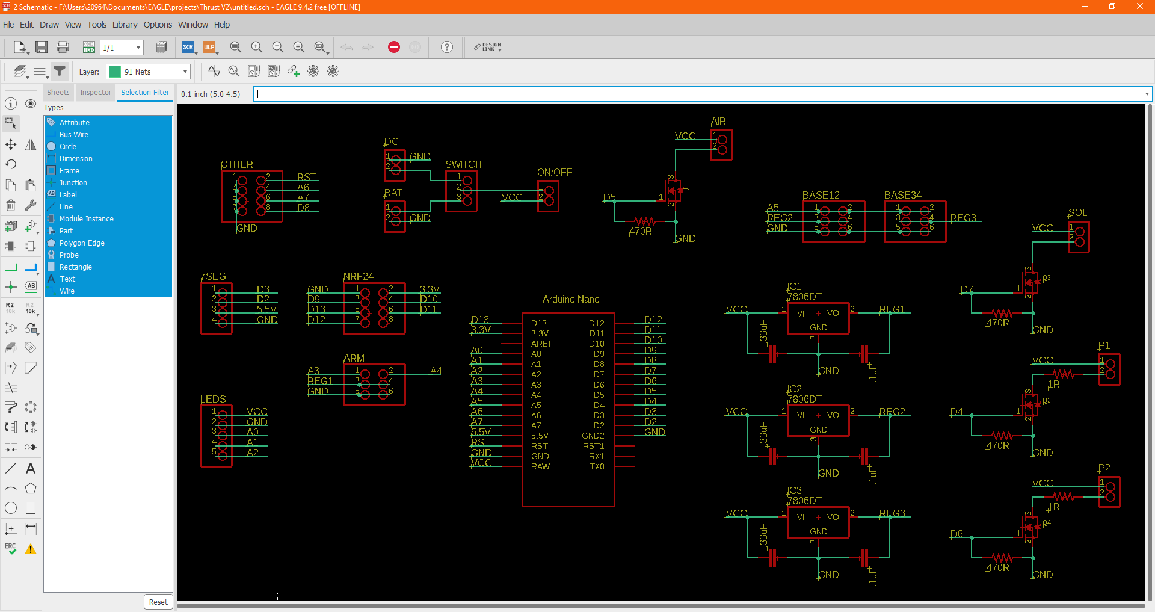Click the zoom in magnifier icon
The width and height of the screenshot is (1155, 612).
click(257, 47)
